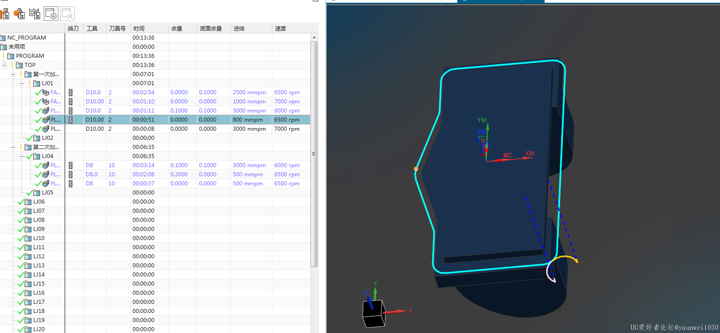Click NC_PROGRAM time 00:13:36
The image size is (720, 333).
point(143,38)
